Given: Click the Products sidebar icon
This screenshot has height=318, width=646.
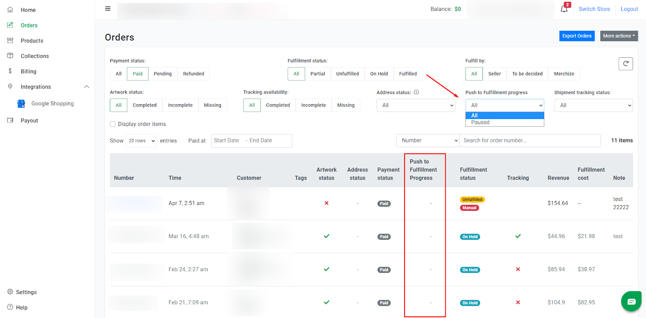Looking at the screenshot, I should (10, 40).
